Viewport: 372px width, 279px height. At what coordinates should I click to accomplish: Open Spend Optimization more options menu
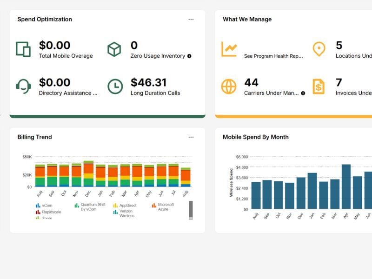tap(191, 20)
